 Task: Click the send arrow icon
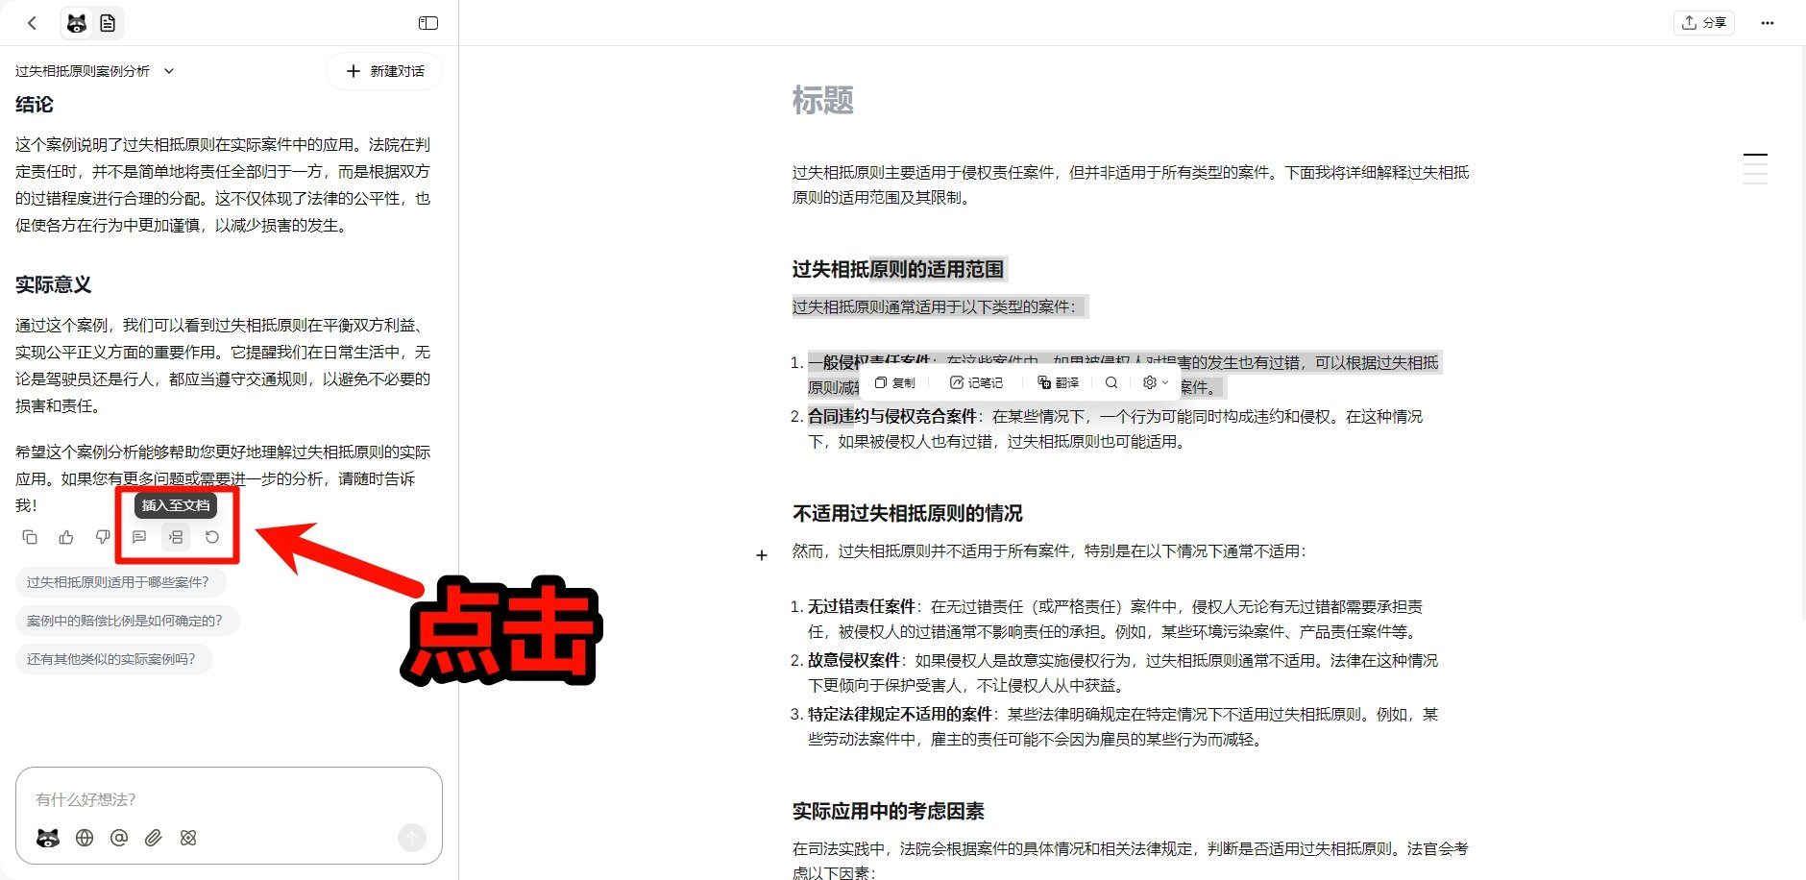point(411,837)
